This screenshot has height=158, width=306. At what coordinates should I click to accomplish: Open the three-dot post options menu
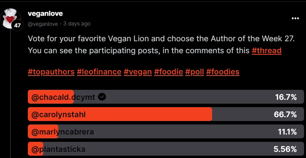click(x=295, y=18)
